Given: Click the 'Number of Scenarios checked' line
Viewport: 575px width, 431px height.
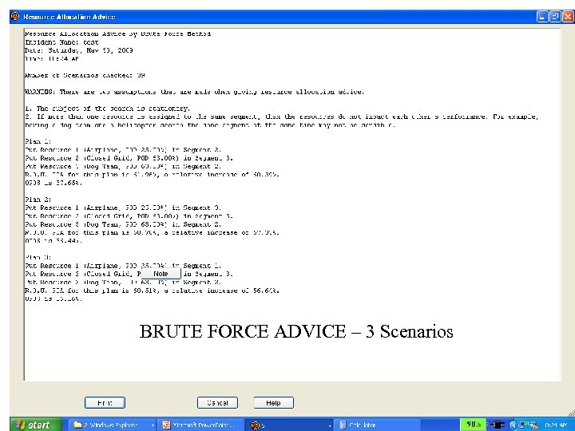Looking at the screenshot, I should tap(85, 75).
